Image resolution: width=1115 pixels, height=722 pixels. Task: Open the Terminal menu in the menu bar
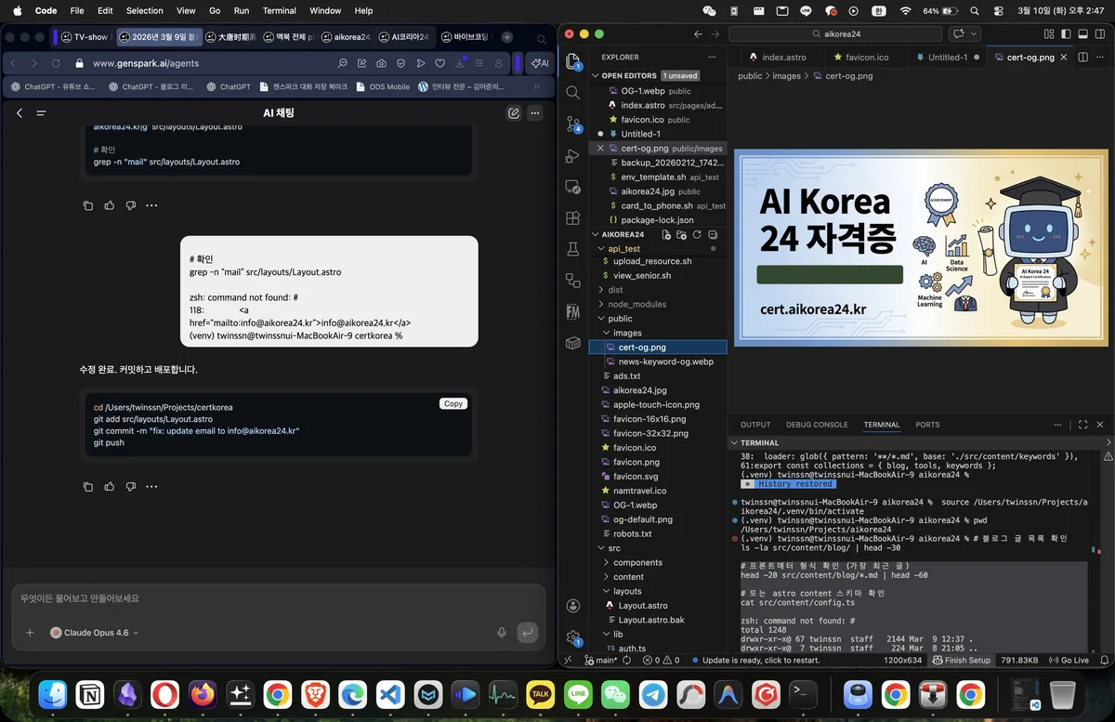[x=279, y=10]
